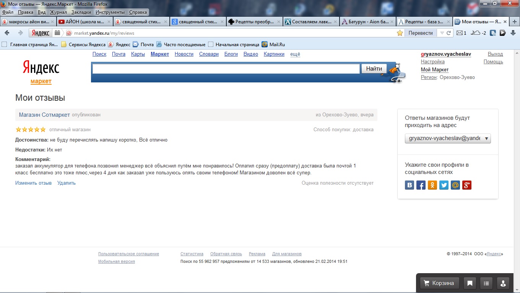Click the Удалить review link
The image size is (520, 293).
67,183
